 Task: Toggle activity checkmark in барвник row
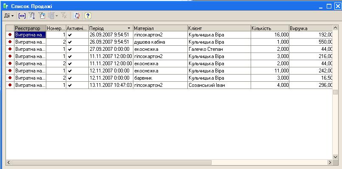tap(70, 78)
